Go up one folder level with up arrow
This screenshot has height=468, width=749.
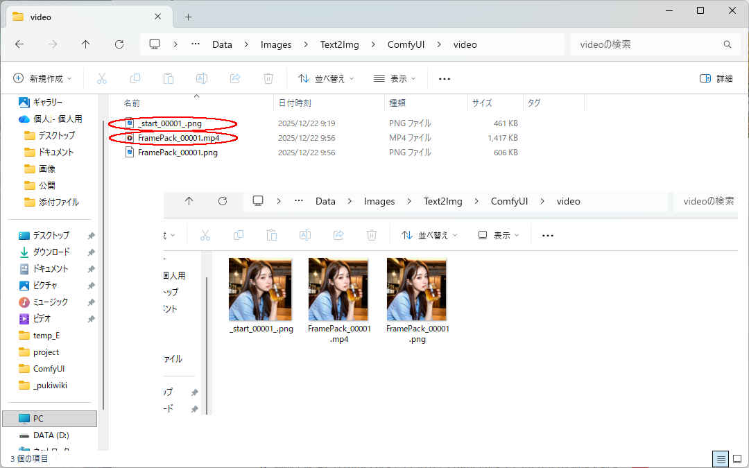pos(86,44)
